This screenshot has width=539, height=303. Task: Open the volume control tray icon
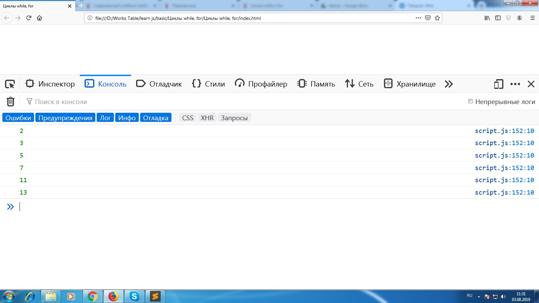click(x=503, y=297)
